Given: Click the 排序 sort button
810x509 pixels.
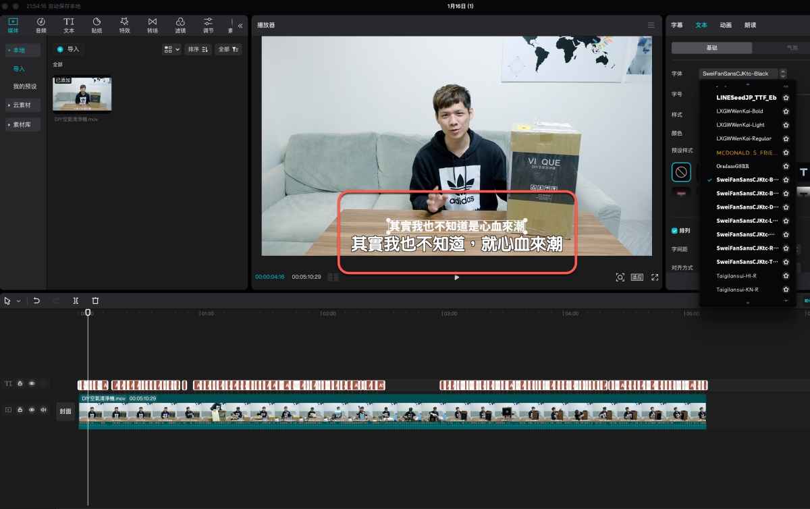Looking at the screenshot, I should [x=198, y=49].
